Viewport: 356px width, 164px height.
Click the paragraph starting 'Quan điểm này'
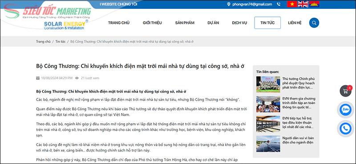(x=142, y=112)
